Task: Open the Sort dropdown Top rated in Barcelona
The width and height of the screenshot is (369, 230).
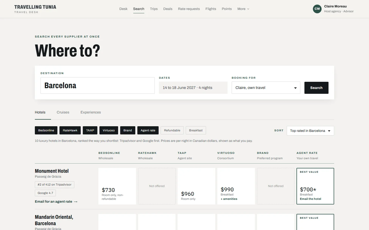Action: coord(310,131)
